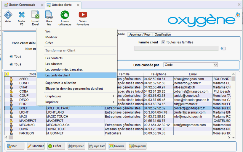243x152 pixels.
Task: Open the Aide help icon
Action: tap(8, 17)
